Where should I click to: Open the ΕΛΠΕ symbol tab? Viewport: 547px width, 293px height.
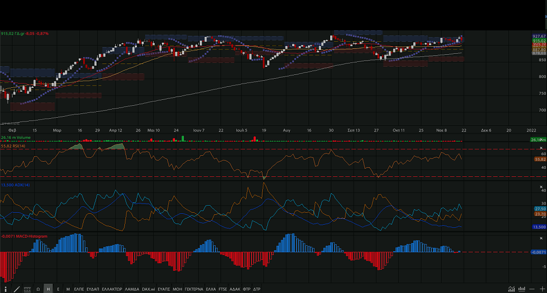(79, 289)
